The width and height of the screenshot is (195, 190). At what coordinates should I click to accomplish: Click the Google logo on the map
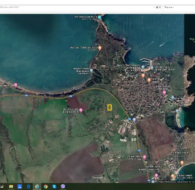click(98, 177)
